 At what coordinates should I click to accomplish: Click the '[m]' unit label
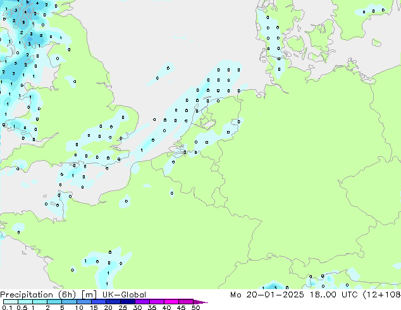[89, 295]
